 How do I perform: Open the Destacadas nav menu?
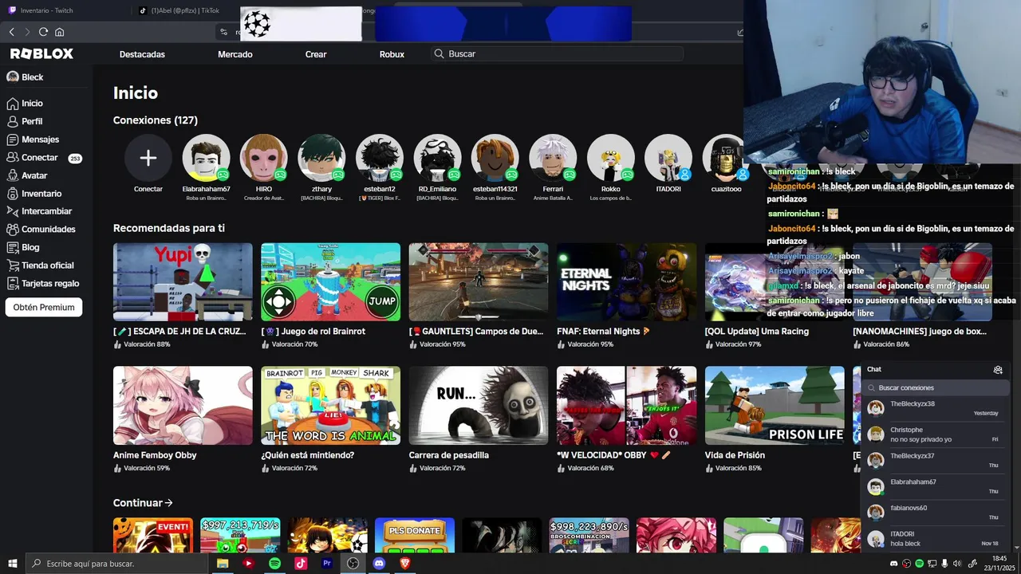click(x=142, y=54)
